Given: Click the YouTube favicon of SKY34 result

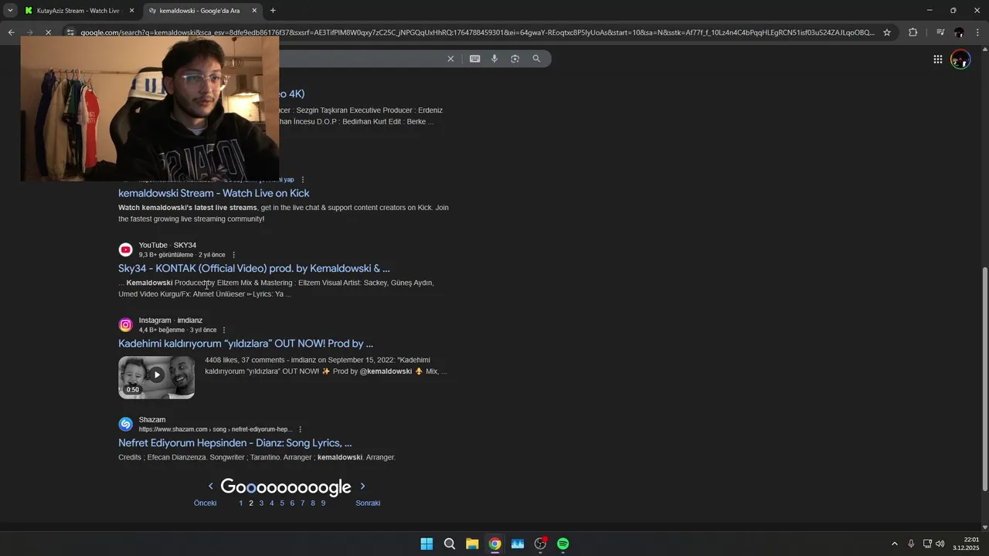Looking at the screenshot, I should tap(125, 249).
